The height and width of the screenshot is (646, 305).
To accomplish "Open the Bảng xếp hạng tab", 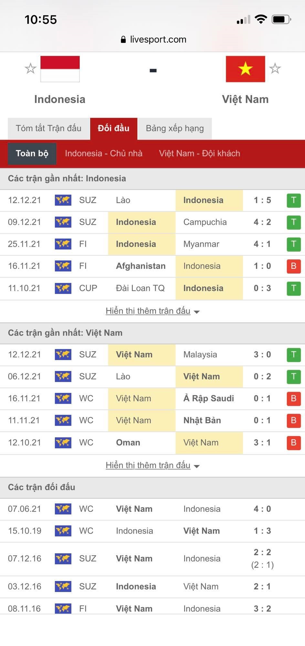I will point(175,128).
